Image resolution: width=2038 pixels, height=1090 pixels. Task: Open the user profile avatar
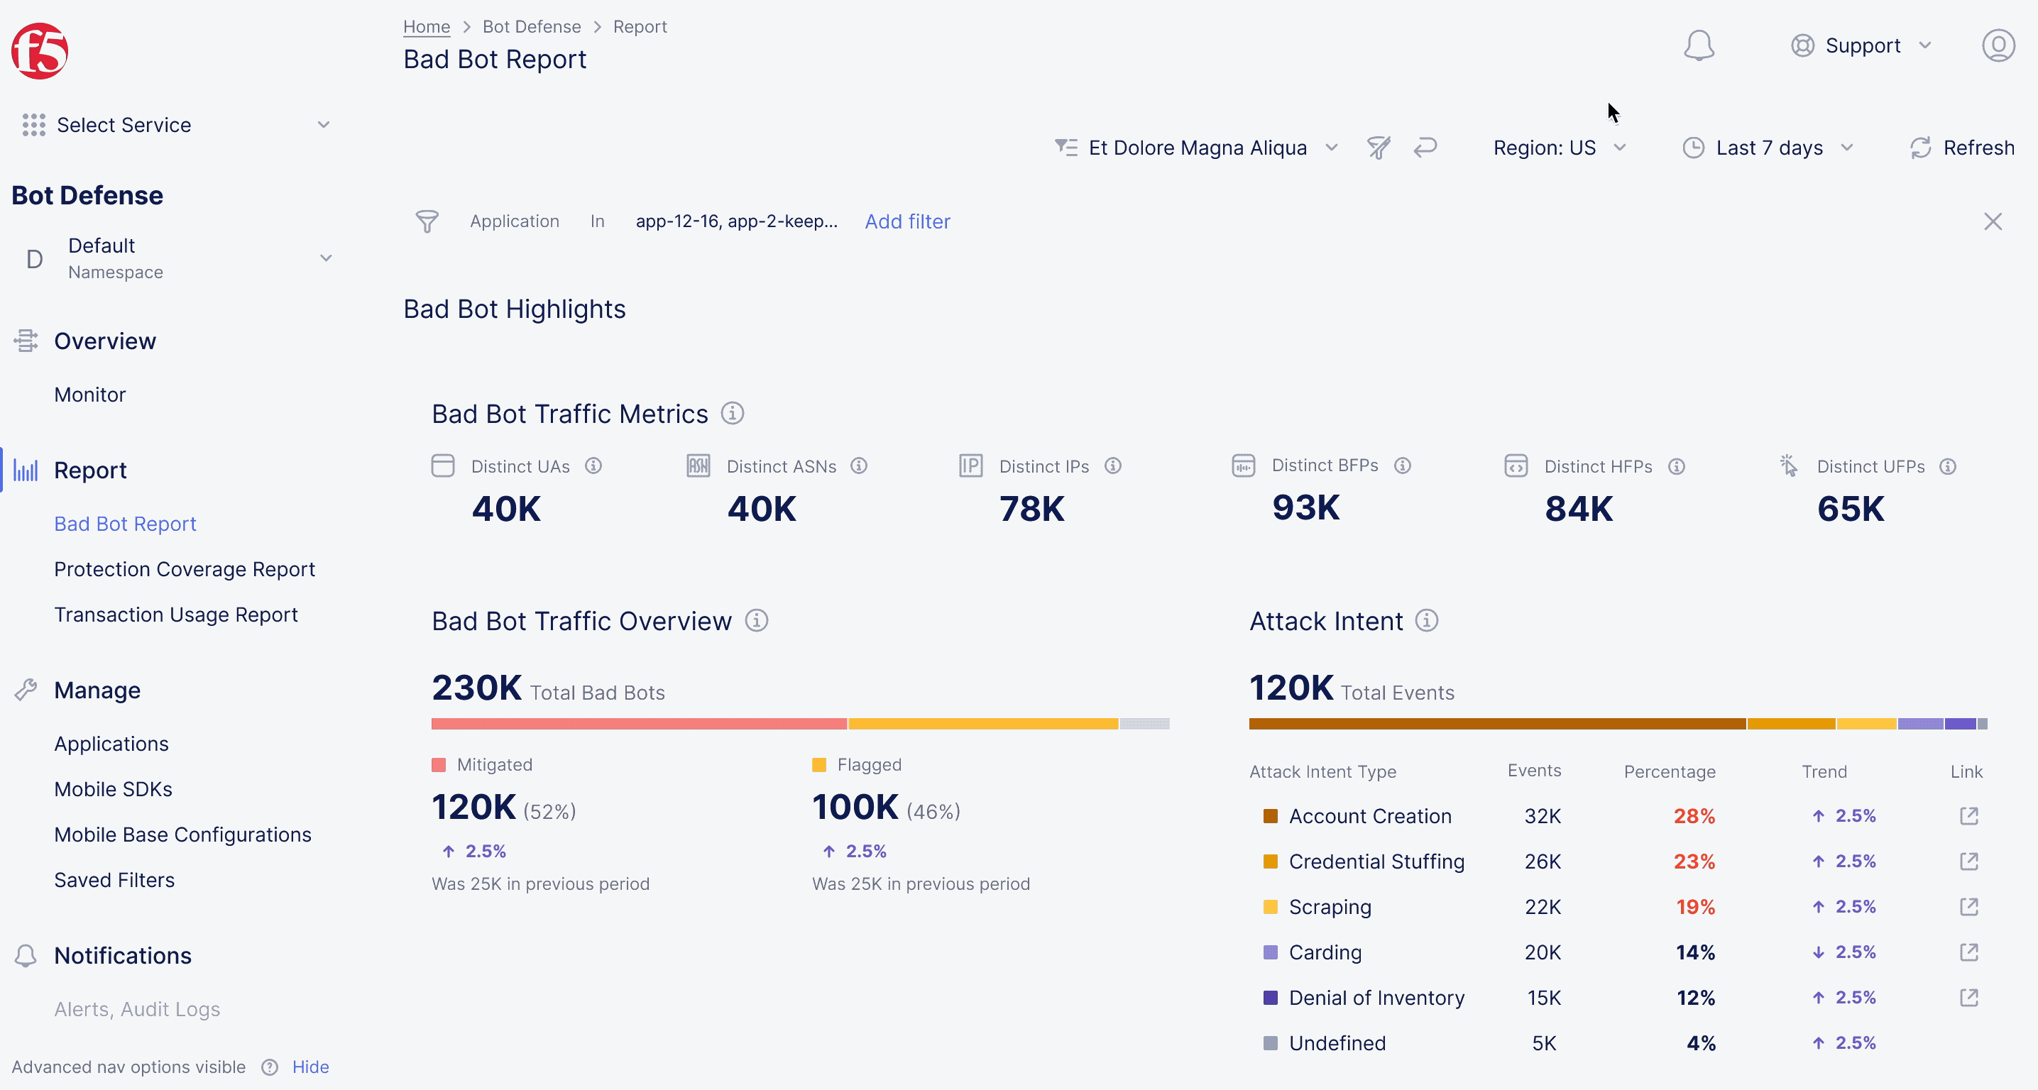pos(1998,46)
